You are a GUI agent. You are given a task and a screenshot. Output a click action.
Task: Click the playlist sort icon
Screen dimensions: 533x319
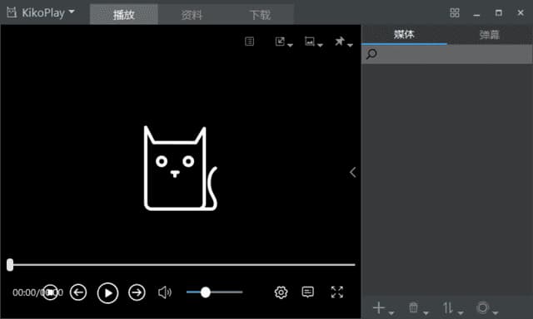tap(448, 308)
